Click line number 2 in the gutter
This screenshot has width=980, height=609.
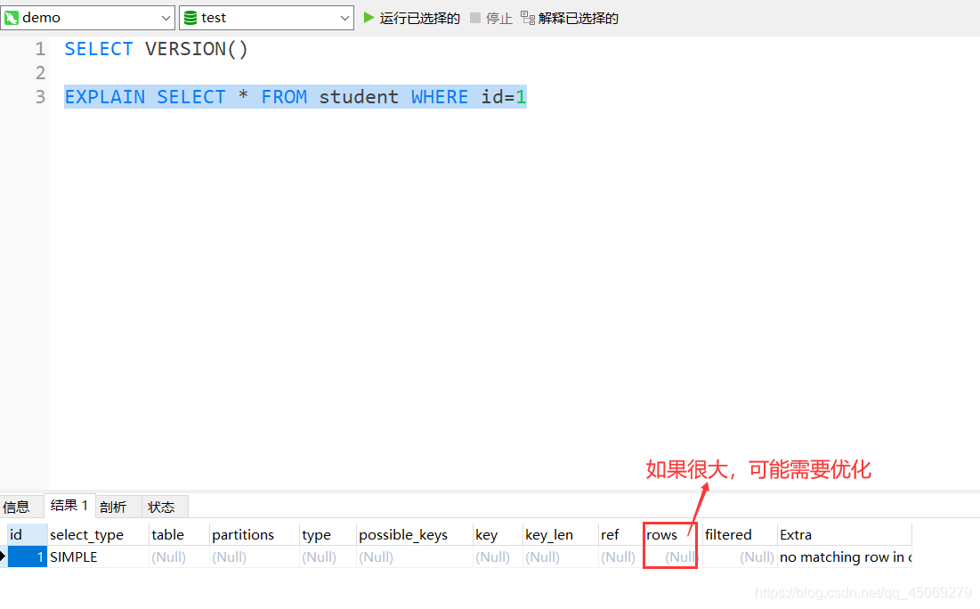[x=40, y=73]
